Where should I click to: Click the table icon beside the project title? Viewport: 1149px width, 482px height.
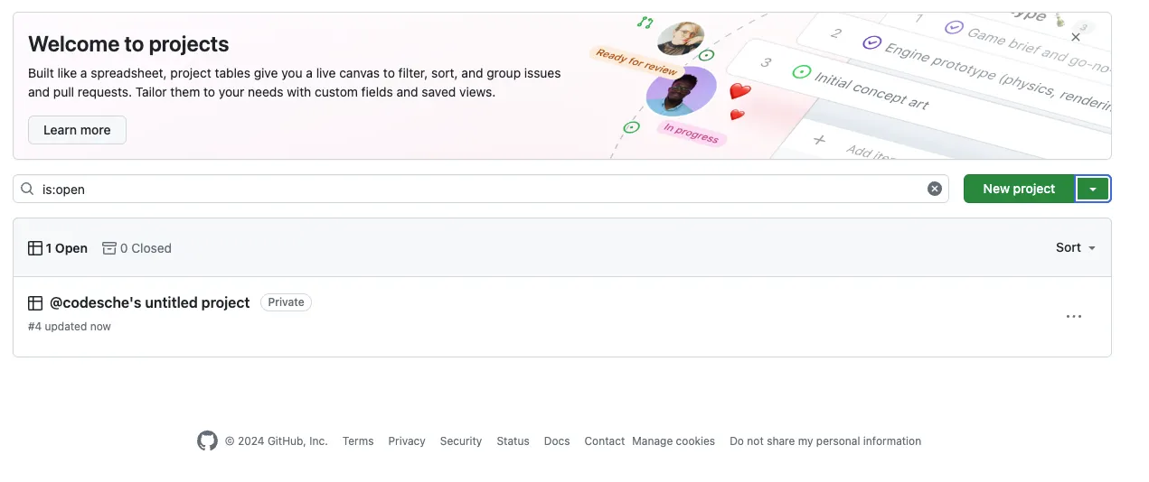click(35, 303)
